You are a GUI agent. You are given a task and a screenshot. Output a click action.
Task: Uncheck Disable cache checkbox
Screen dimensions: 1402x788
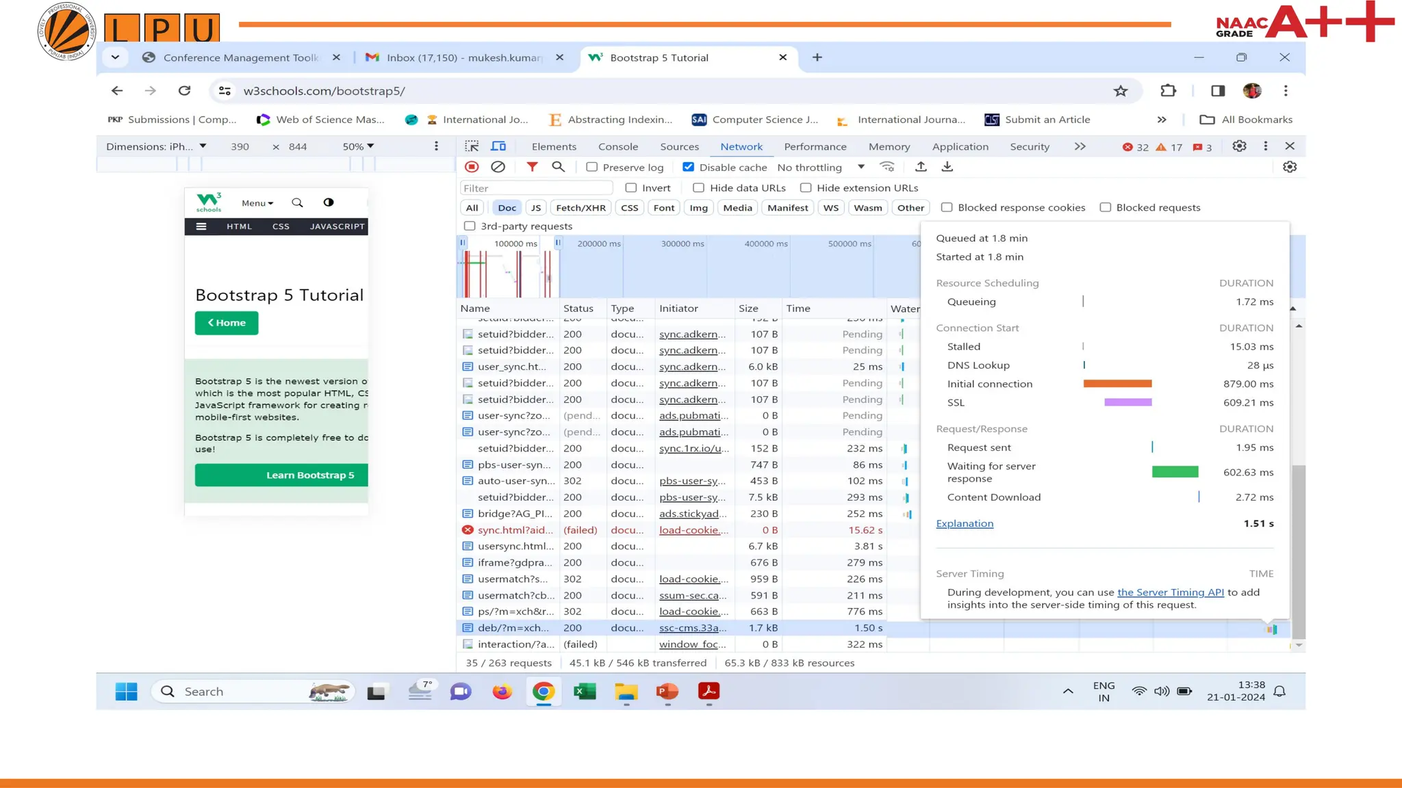point(689,167)
